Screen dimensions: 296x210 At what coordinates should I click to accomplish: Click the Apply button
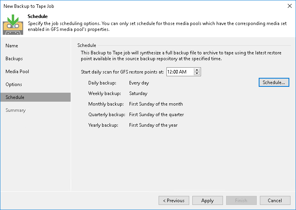(x=207, y=200)
